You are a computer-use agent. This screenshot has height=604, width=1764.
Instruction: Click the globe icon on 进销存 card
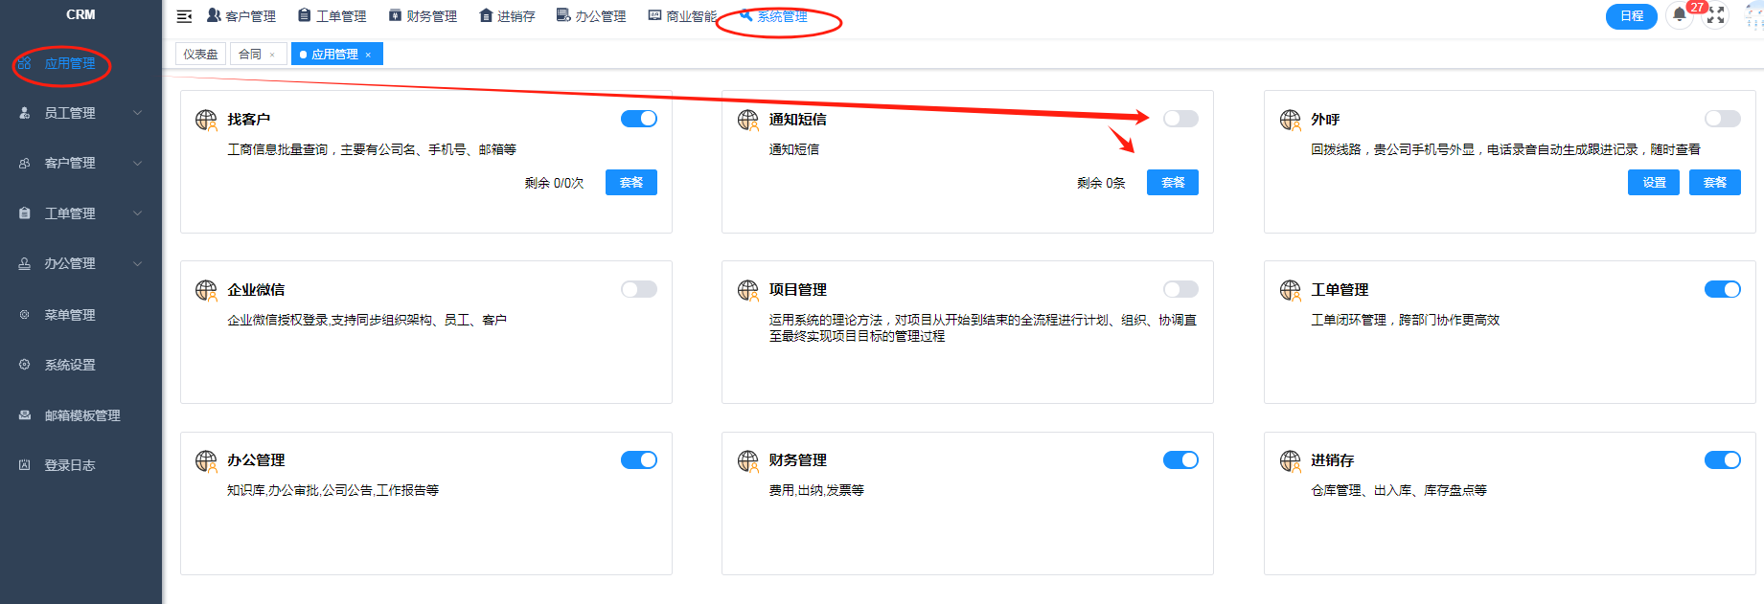point(1290,461)
